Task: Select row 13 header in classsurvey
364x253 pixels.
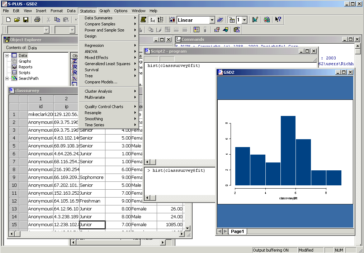Action: coord(14,209)
